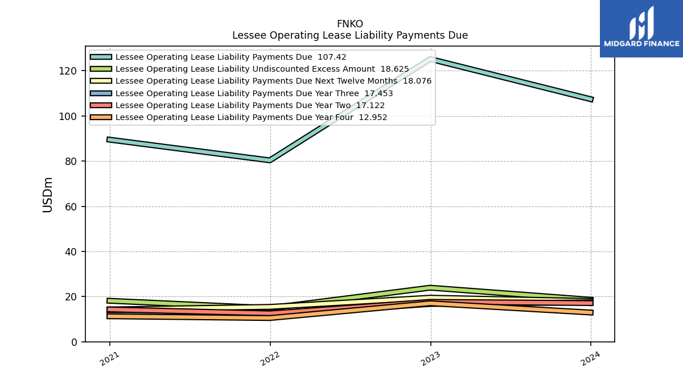683x384 pixels.
Task: Click the 120 y-axis tick label
Action: click(69, 71)
